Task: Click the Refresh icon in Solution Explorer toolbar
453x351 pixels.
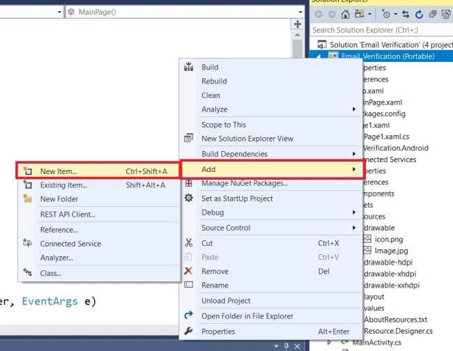Action: (x=419, y=14)
